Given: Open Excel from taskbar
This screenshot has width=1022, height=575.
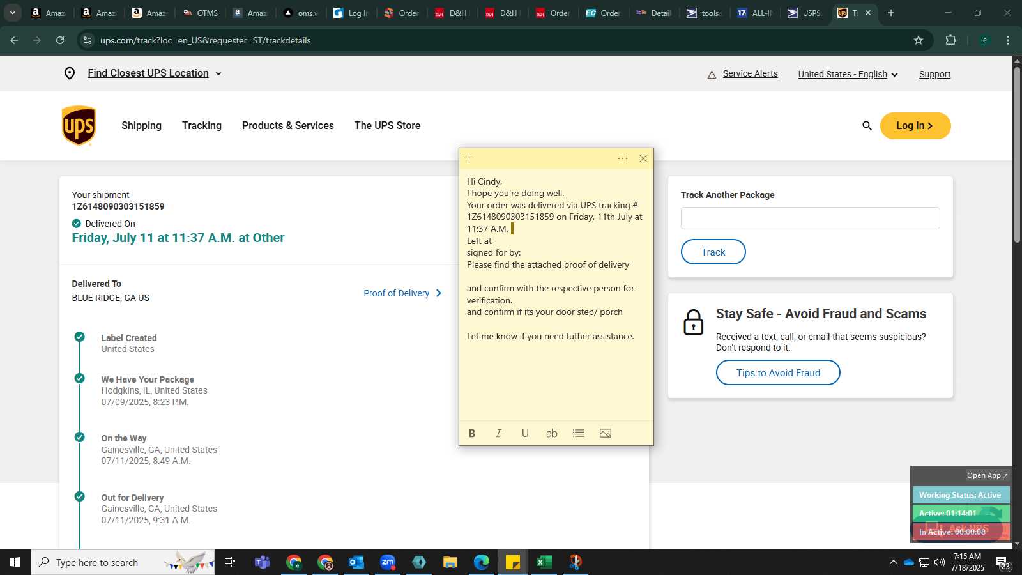Looking at the screenshot, I should (x=544, y=562).
